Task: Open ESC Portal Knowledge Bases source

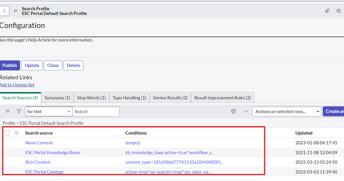Action: click(x=53, y=153)
